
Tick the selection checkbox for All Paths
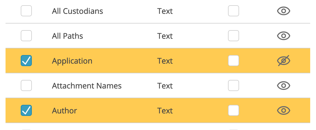pos(26,36)
